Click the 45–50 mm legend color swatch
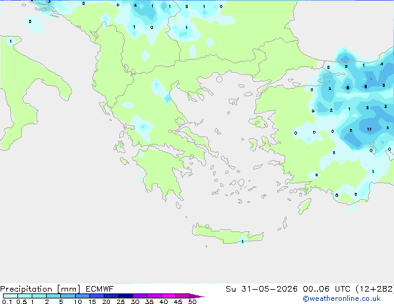Image resolution: width=394 pixels, height=304 pixels. [183, 296]
